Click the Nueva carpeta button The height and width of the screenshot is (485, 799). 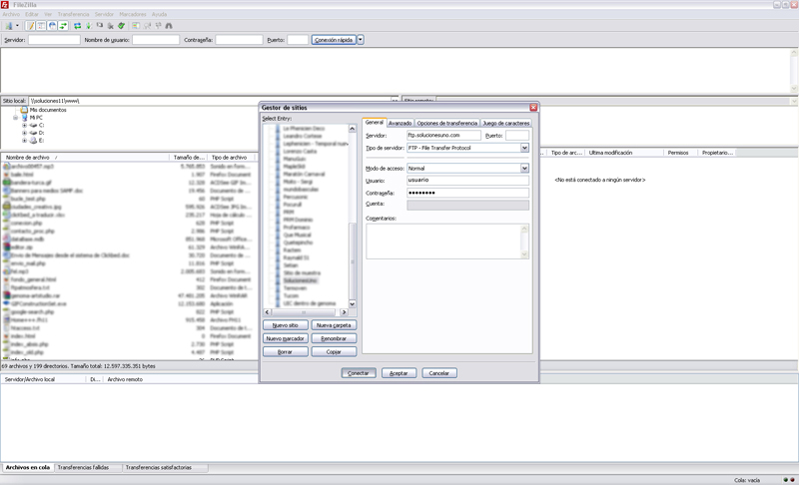click(334, 325)
